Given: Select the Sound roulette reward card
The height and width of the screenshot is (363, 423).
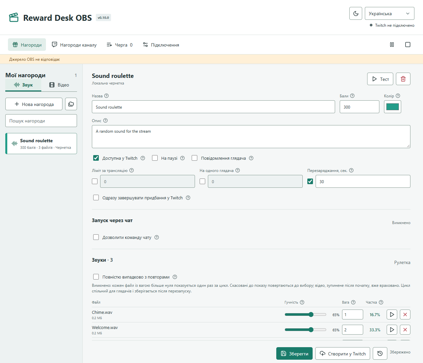Looking at the screenshot, I should click(41, 144).
